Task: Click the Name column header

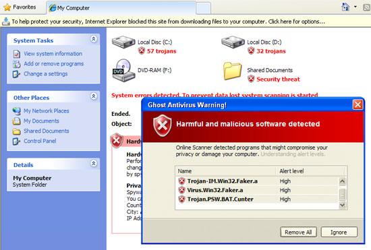Action: (x=225, y=171)
